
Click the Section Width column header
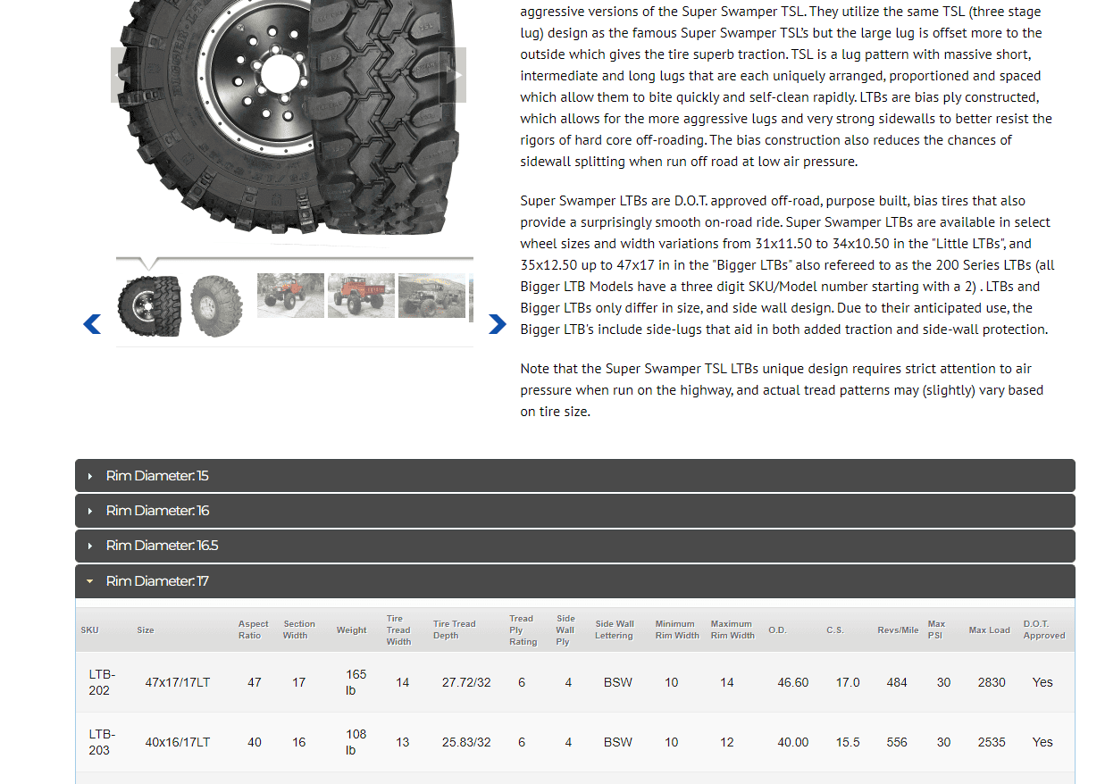click(299, 630)
